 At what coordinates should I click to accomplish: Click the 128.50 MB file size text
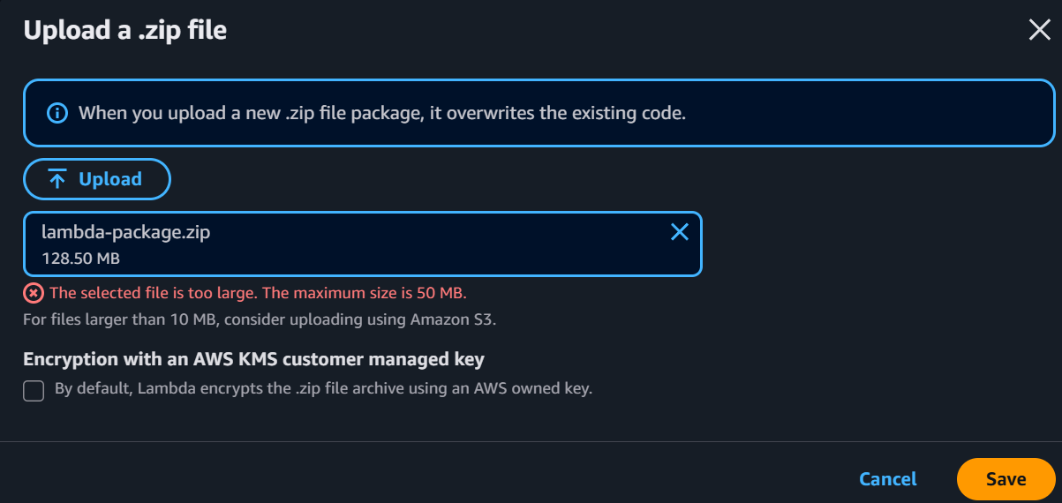point(81,259)
